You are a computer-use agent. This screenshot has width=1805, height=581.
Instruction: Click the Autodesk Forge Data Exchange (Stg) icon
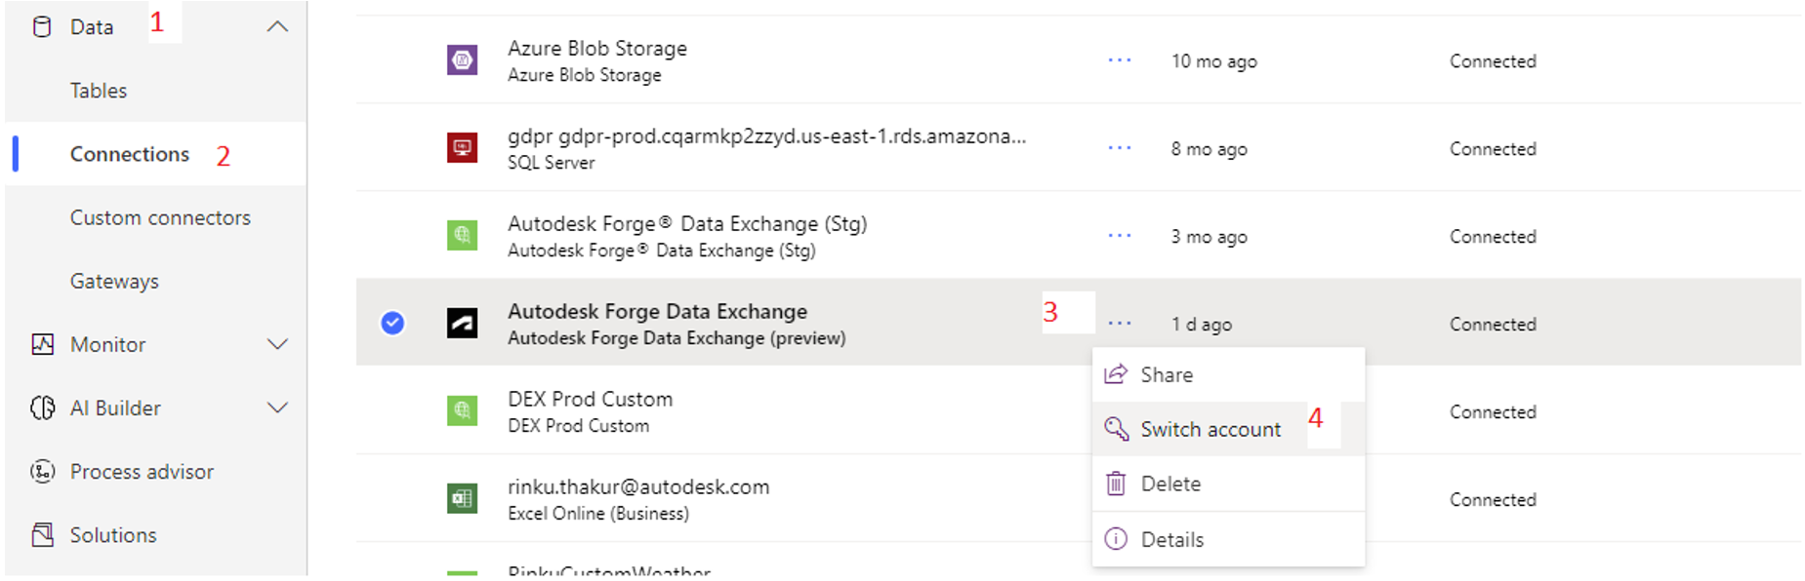(462, 236)
